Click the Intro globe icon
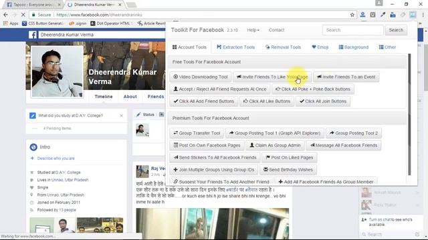 click(33, 147)
